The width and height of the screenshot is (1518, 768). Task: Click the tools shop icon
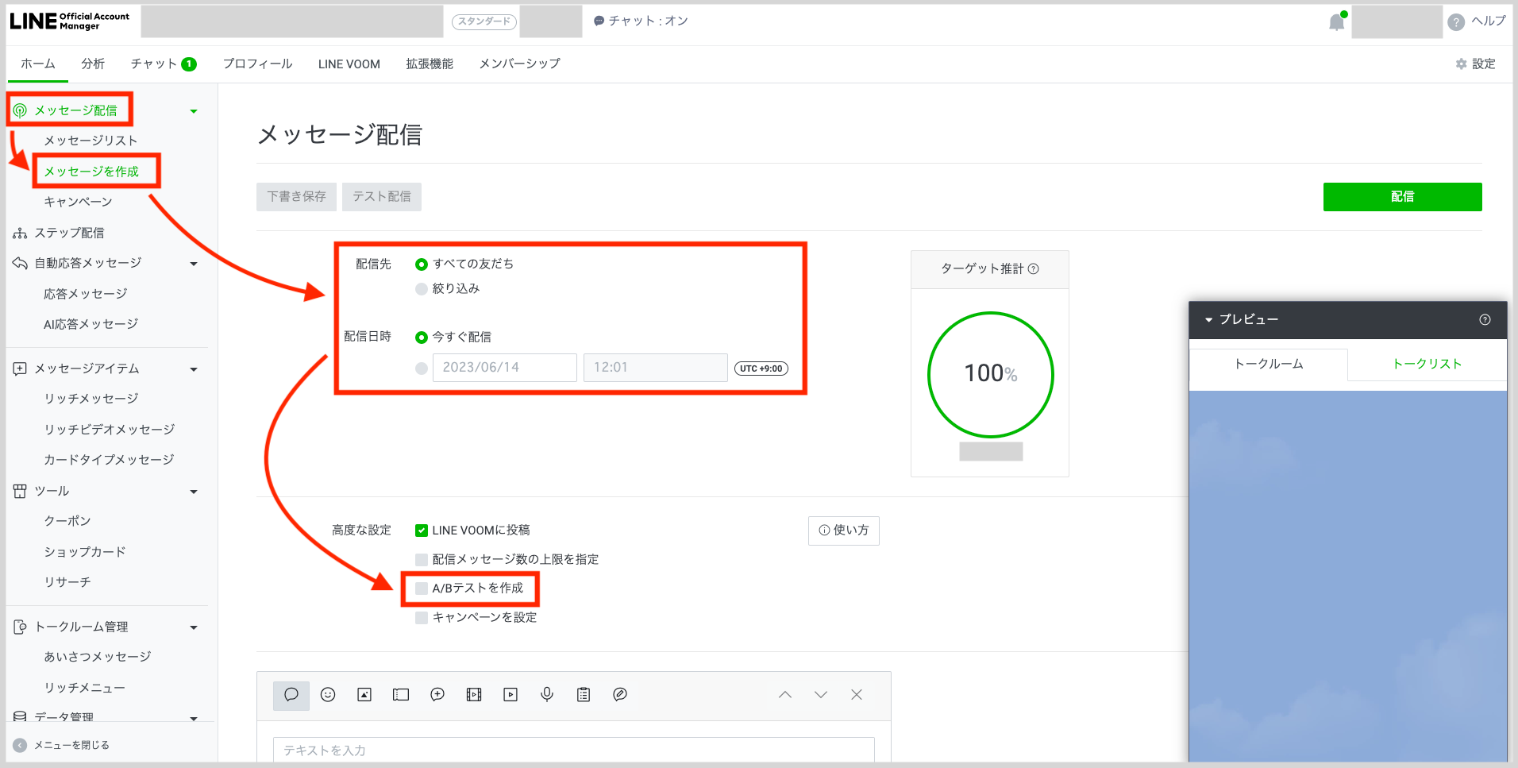20,491
